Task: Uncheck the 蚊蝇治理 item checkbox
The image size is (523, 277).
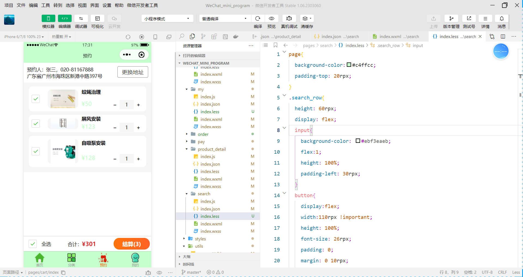Action: click(36, 99)
